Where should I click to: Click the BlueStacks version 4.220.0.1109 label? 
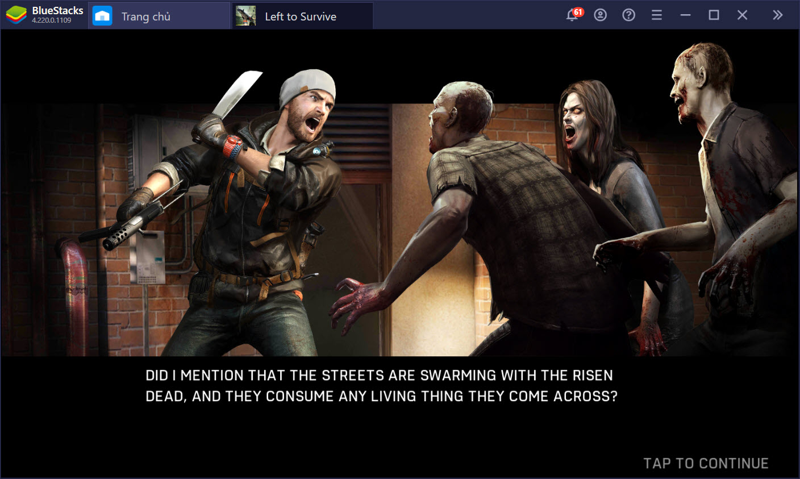pos(52,20)
